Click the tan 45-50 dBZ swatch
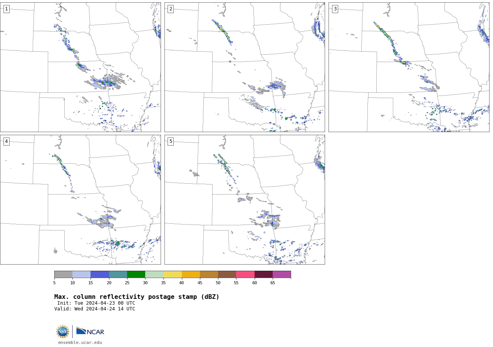Image resolution: width=493 pixels, height=347 pixels. [209, 274]
